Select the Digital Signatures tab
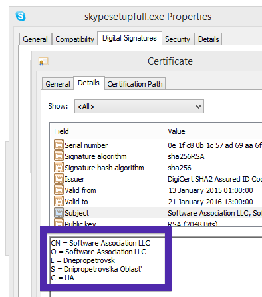The width and height of the screenshot is (262, 297). (x=130, y=38)
